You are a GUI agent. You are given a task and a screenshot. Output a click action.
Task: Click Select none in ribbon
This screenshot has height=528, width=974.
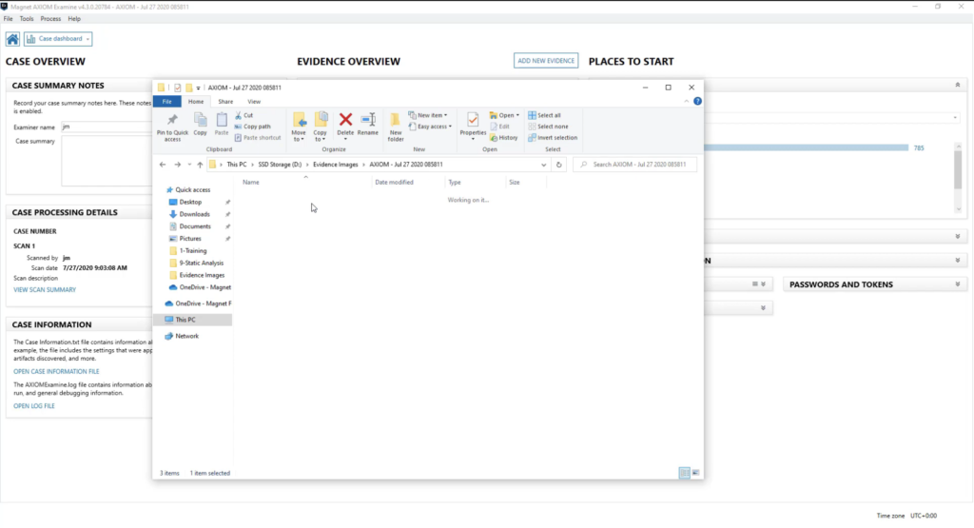[x=548, y=127]
